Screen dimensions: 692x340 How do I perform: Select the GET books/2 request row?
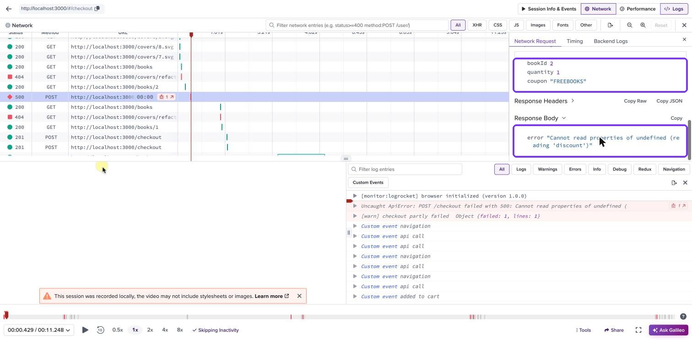(x=254, y=87)
